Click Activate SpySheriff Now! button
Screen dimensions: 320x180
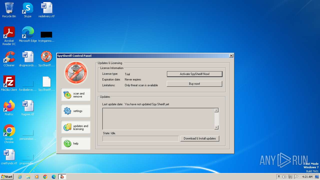[194, 74]
